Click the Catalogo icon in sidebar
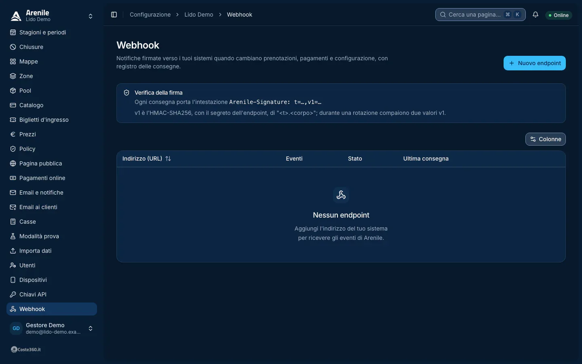Screen dimensions: 582x364 coord(13,105)
